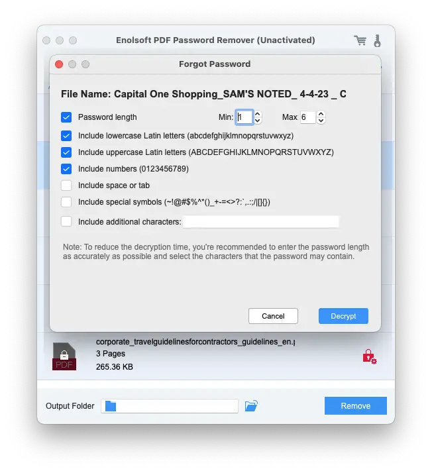Decrease the Min password length

tap(258, 121)
